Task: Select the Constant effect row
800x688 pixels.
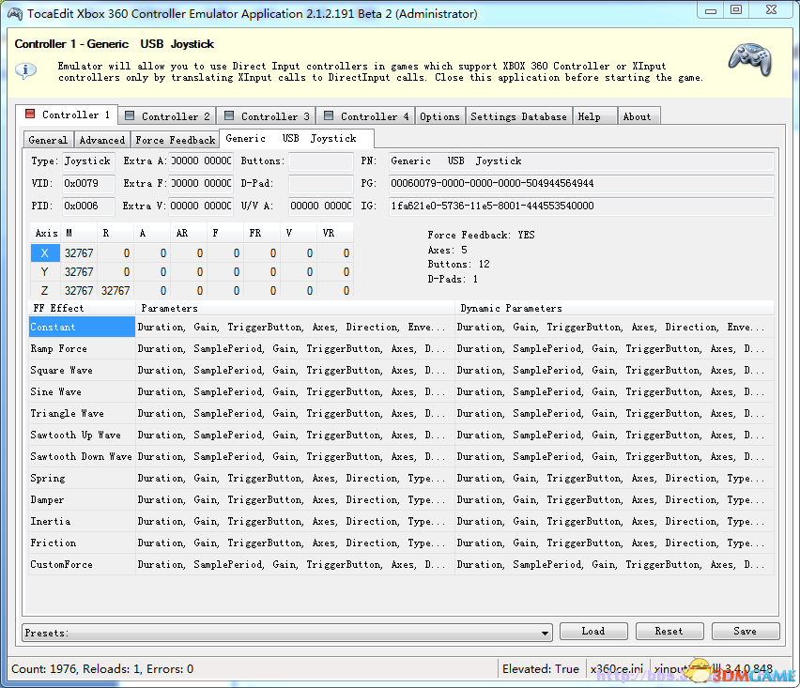Action: [402, 327]
